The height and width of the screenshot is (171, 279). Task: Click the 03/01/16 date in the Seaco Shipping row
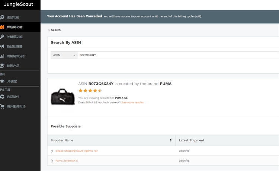tap(184, 151)
